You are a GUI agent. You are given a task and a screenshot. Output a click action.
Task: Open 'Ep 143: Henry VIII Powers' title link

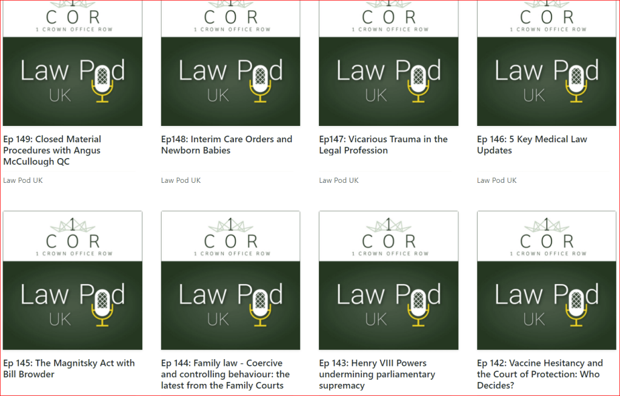click(377, 374)
